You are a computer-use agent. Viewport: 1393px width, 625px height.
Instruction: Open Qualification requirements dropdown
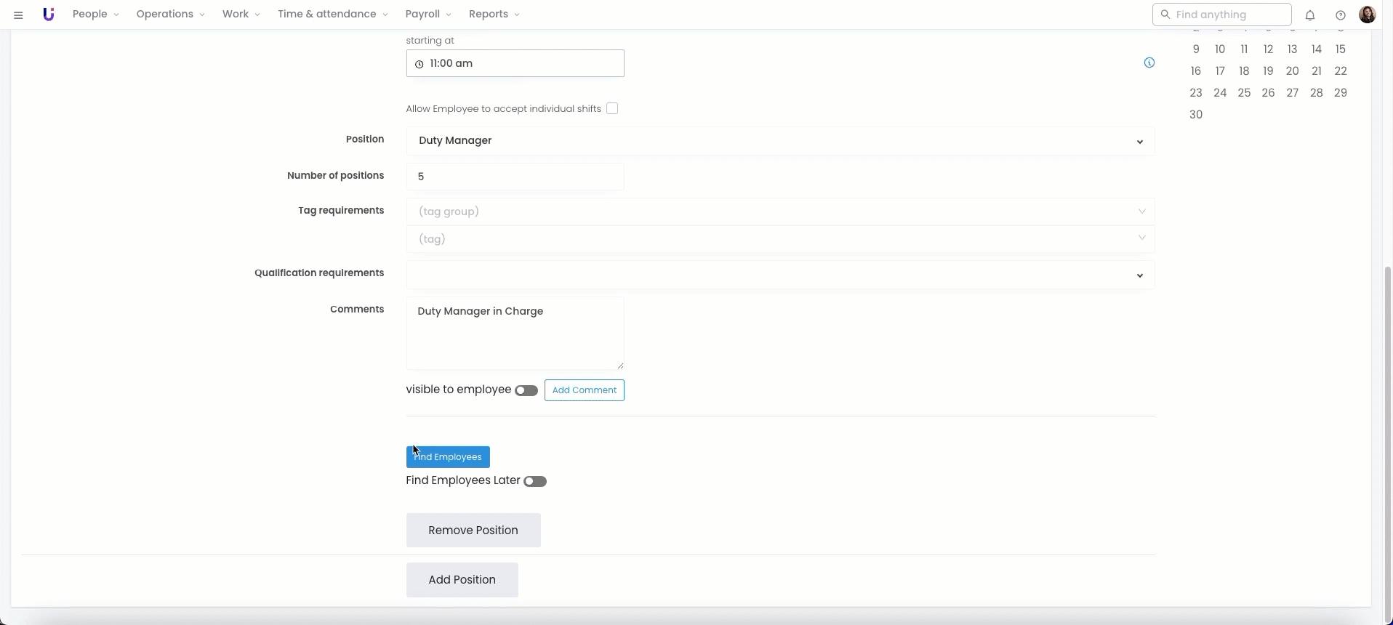point(779,275)
